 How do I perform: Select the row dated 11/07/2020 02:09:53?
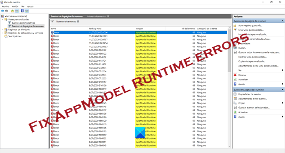click(x=139, y=47)
